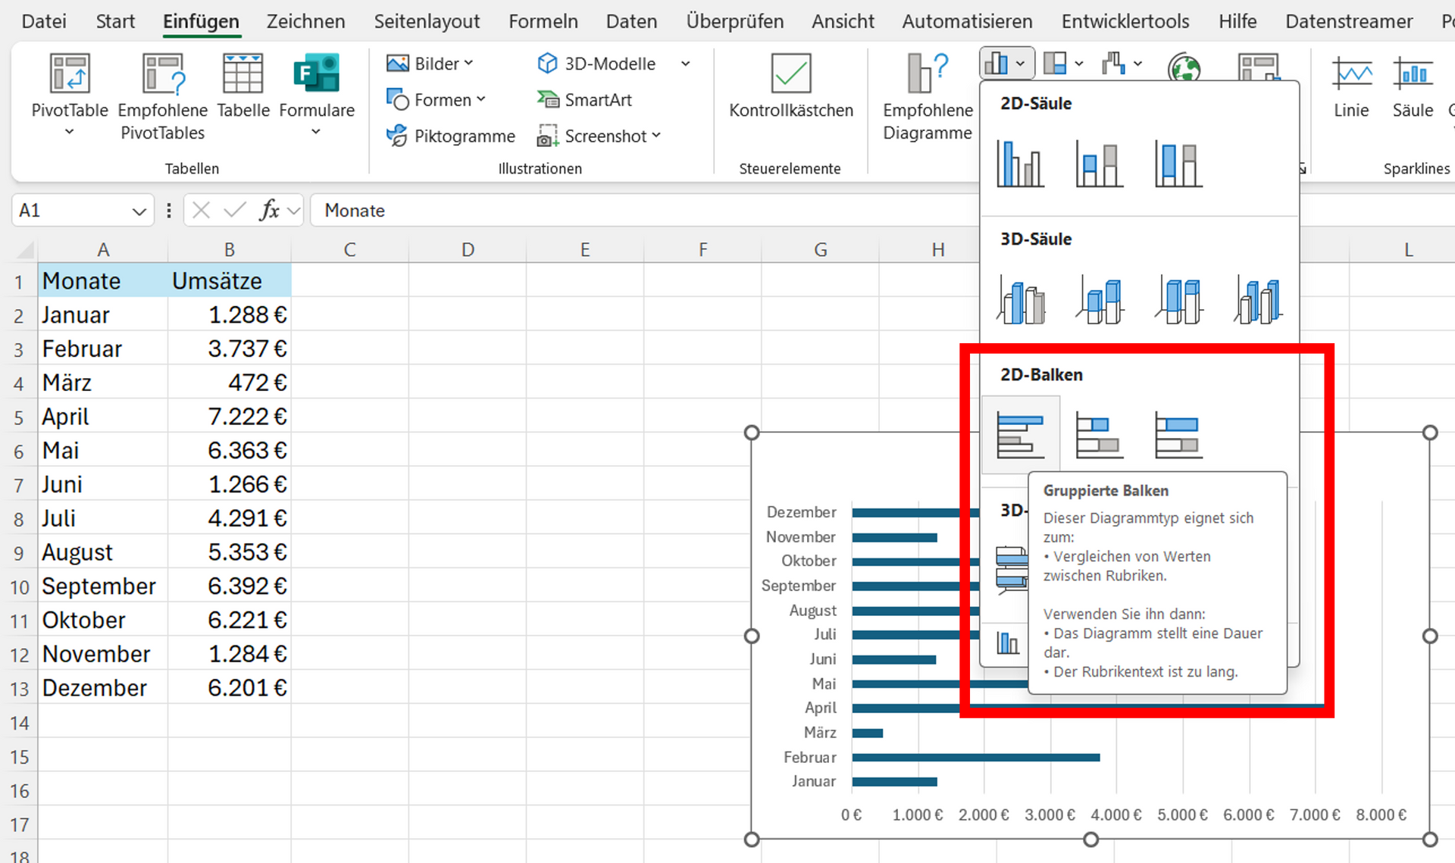Open the name box dropdown arrow
This screenshot has height=863, width=1455.
pyautogui.click(x=139, y=211)
